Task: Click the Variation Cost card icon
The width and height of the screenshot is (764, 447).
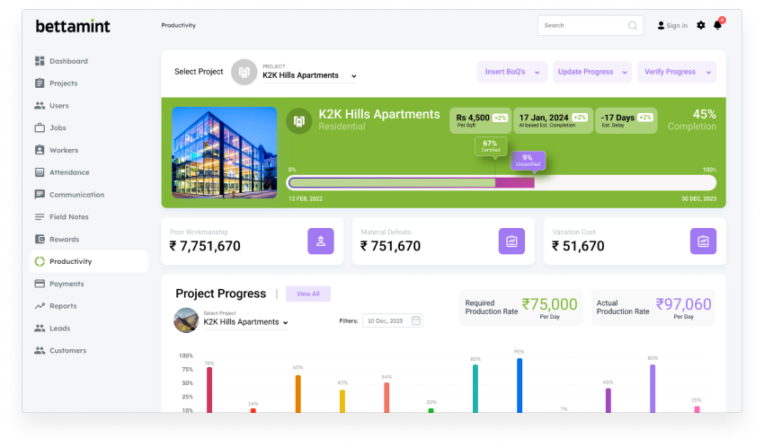Action: click(703, 241)
